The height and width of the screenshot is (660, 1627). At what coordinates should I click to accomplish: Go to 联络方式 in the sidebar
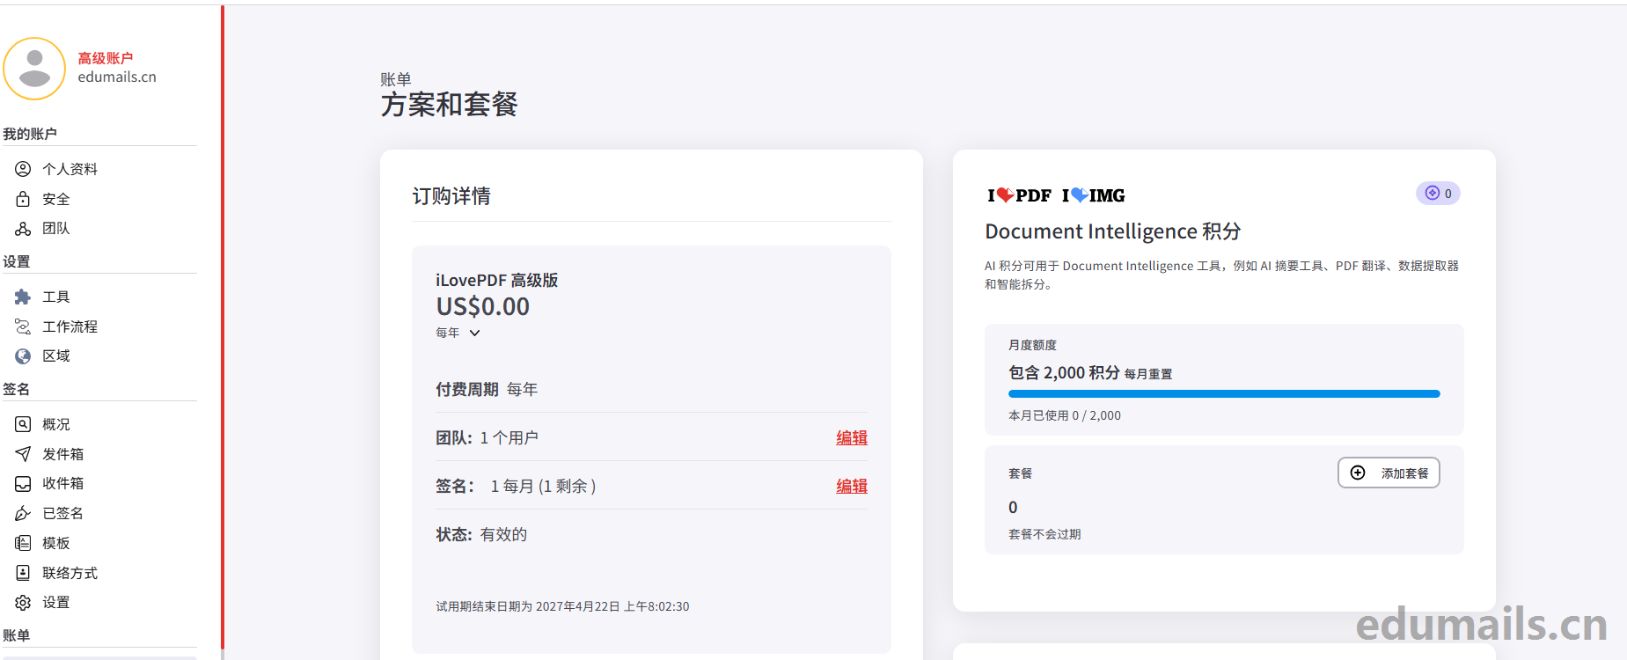(70, 573)
